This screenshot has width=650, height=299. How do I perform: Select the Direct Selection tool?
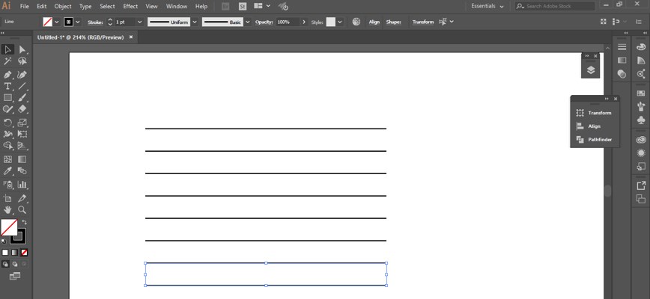[22, 49]
